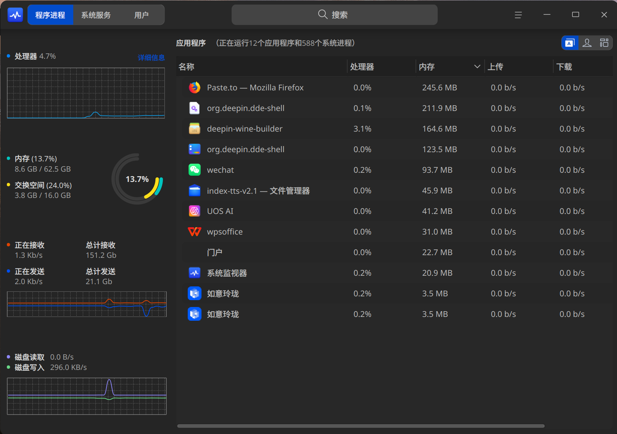Click the deepin-wine-builder app icon
This screenshot has height=434, width=617.
195,129
